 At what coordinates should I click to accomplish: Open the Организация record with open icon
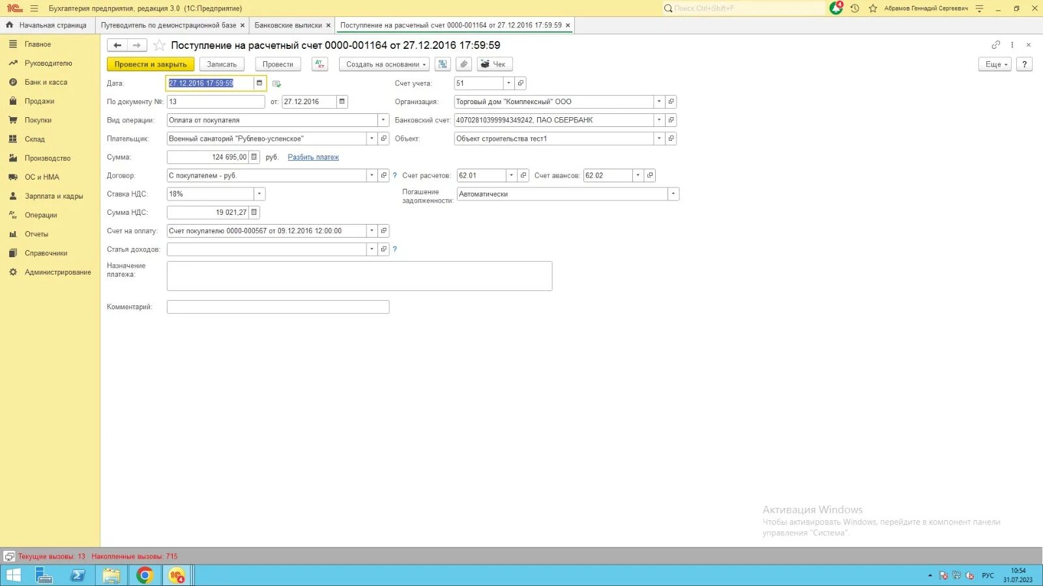coord(671,102)
